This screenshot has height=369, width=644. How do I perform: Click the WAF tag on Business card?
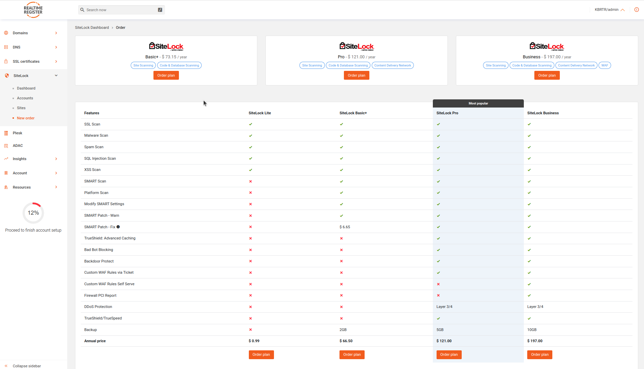point(605,65)
